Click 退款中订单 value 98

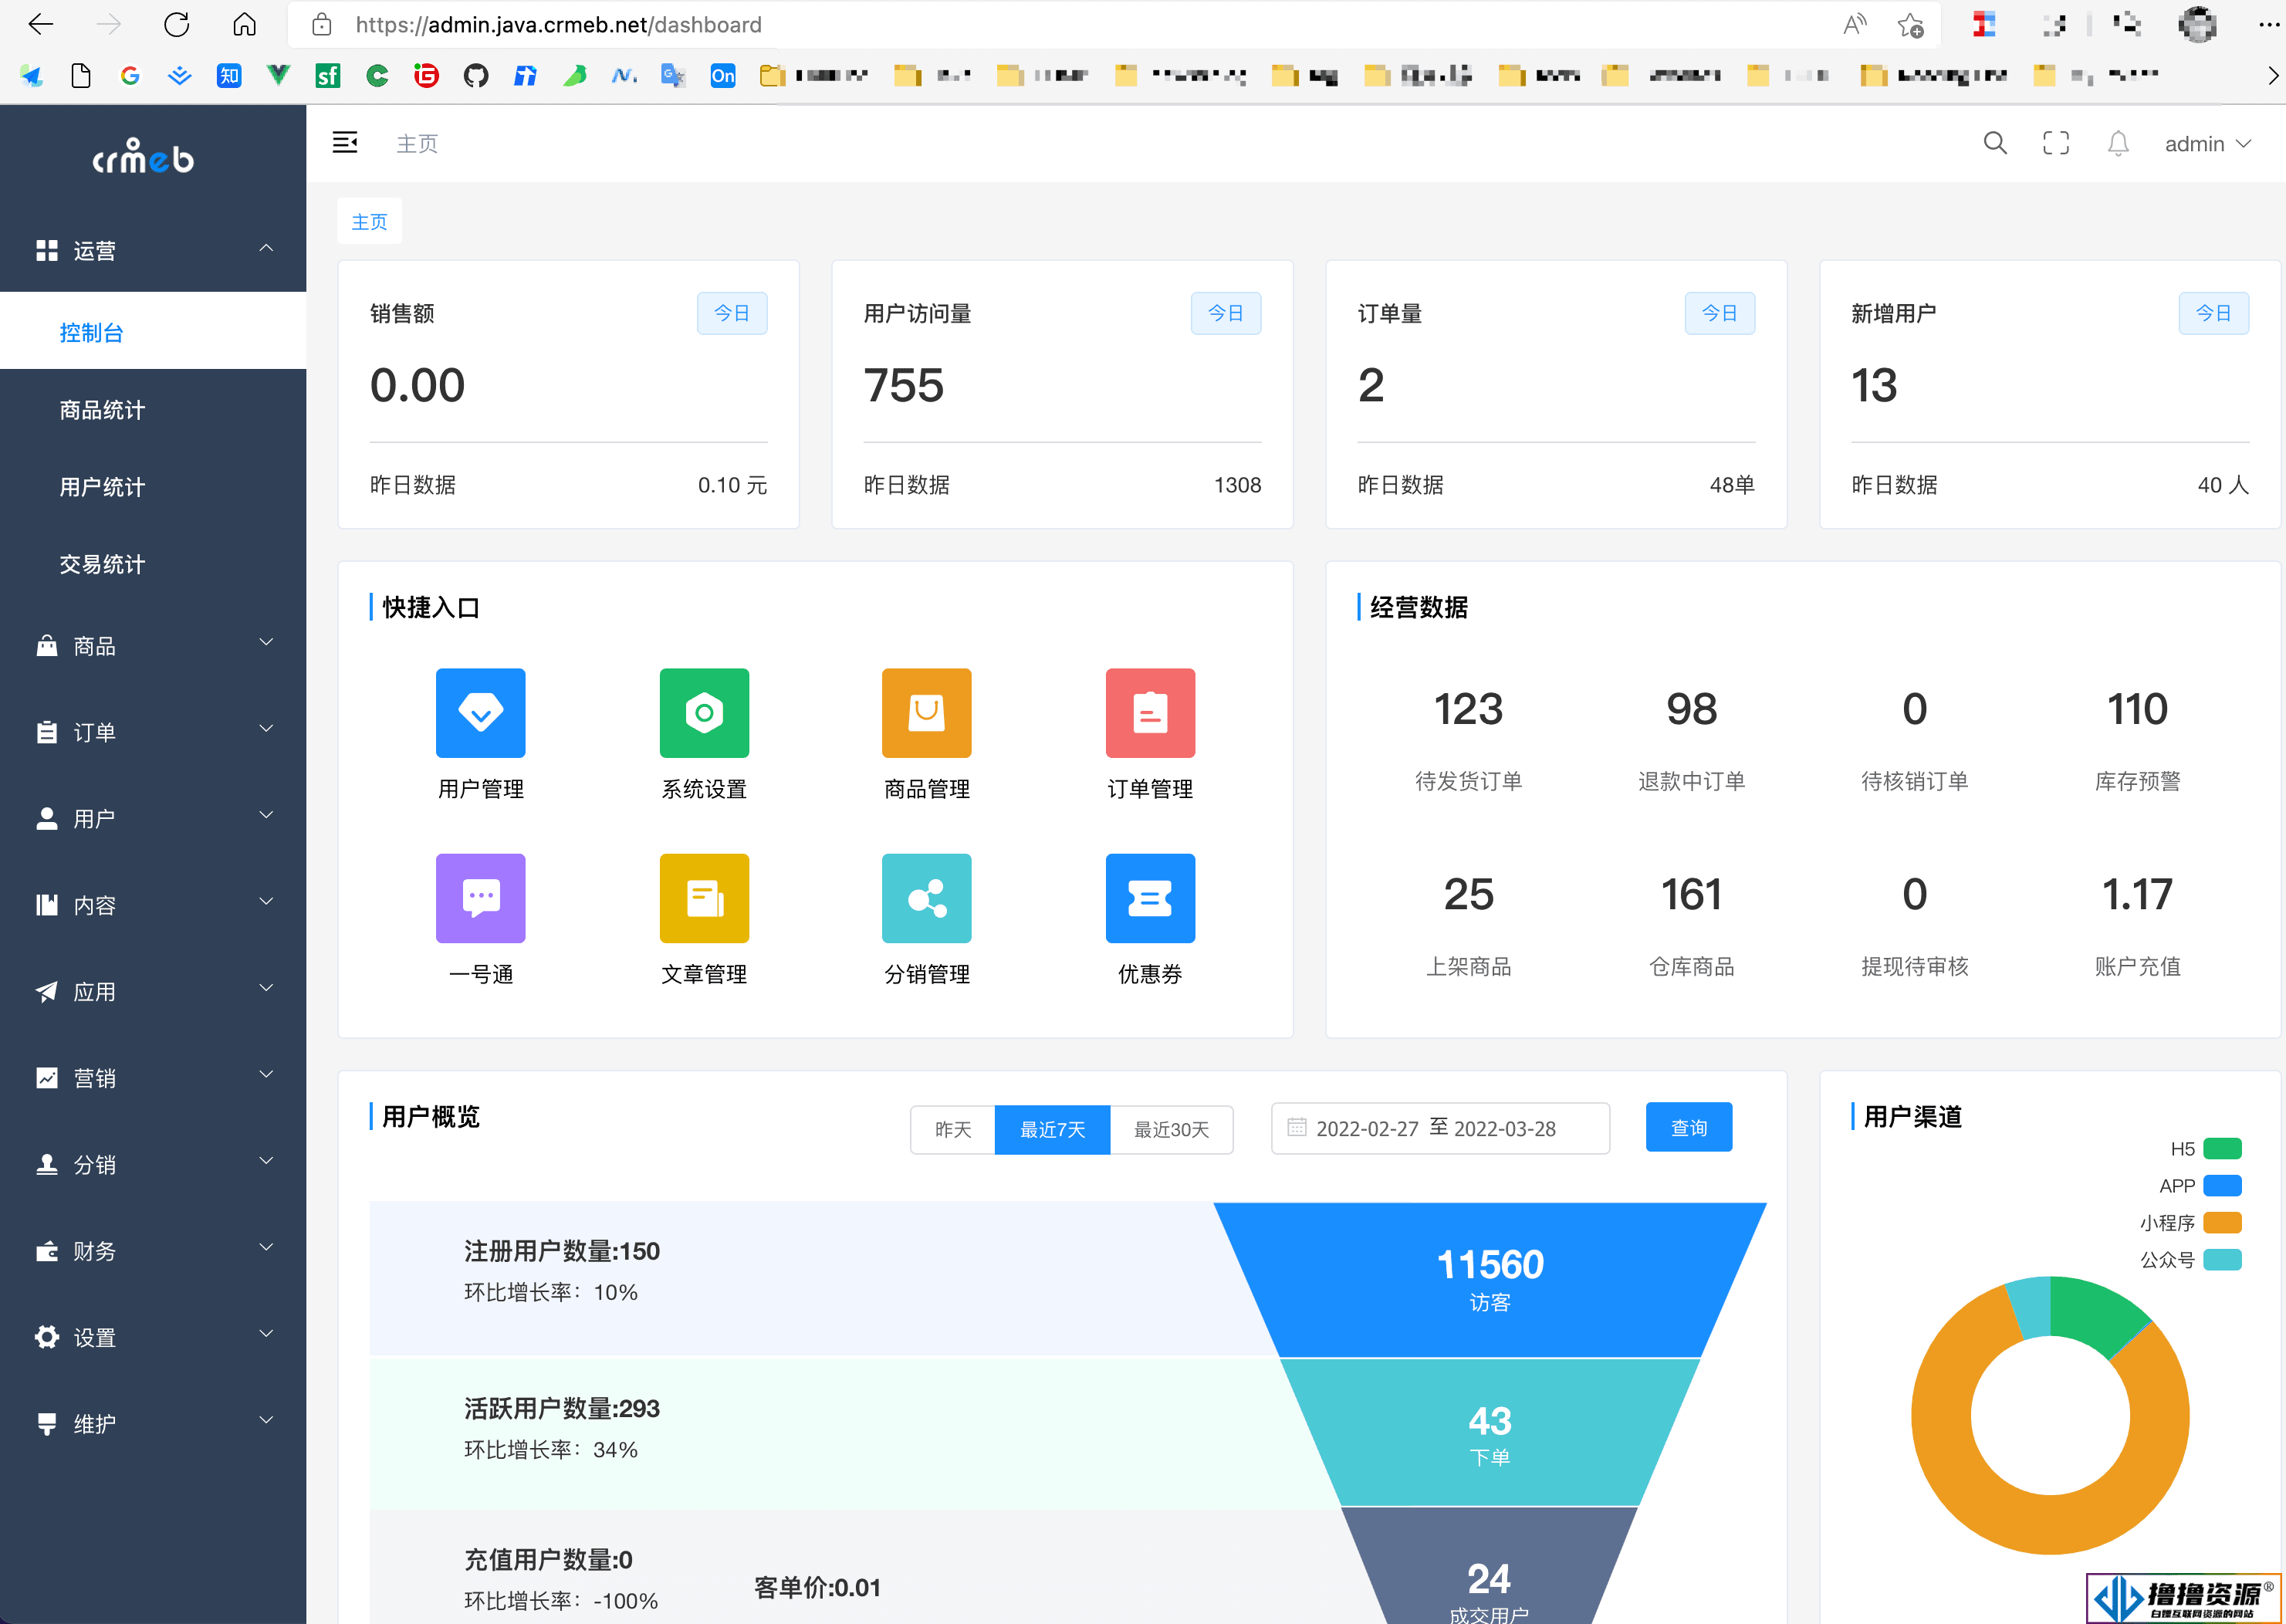(1691, 709)
